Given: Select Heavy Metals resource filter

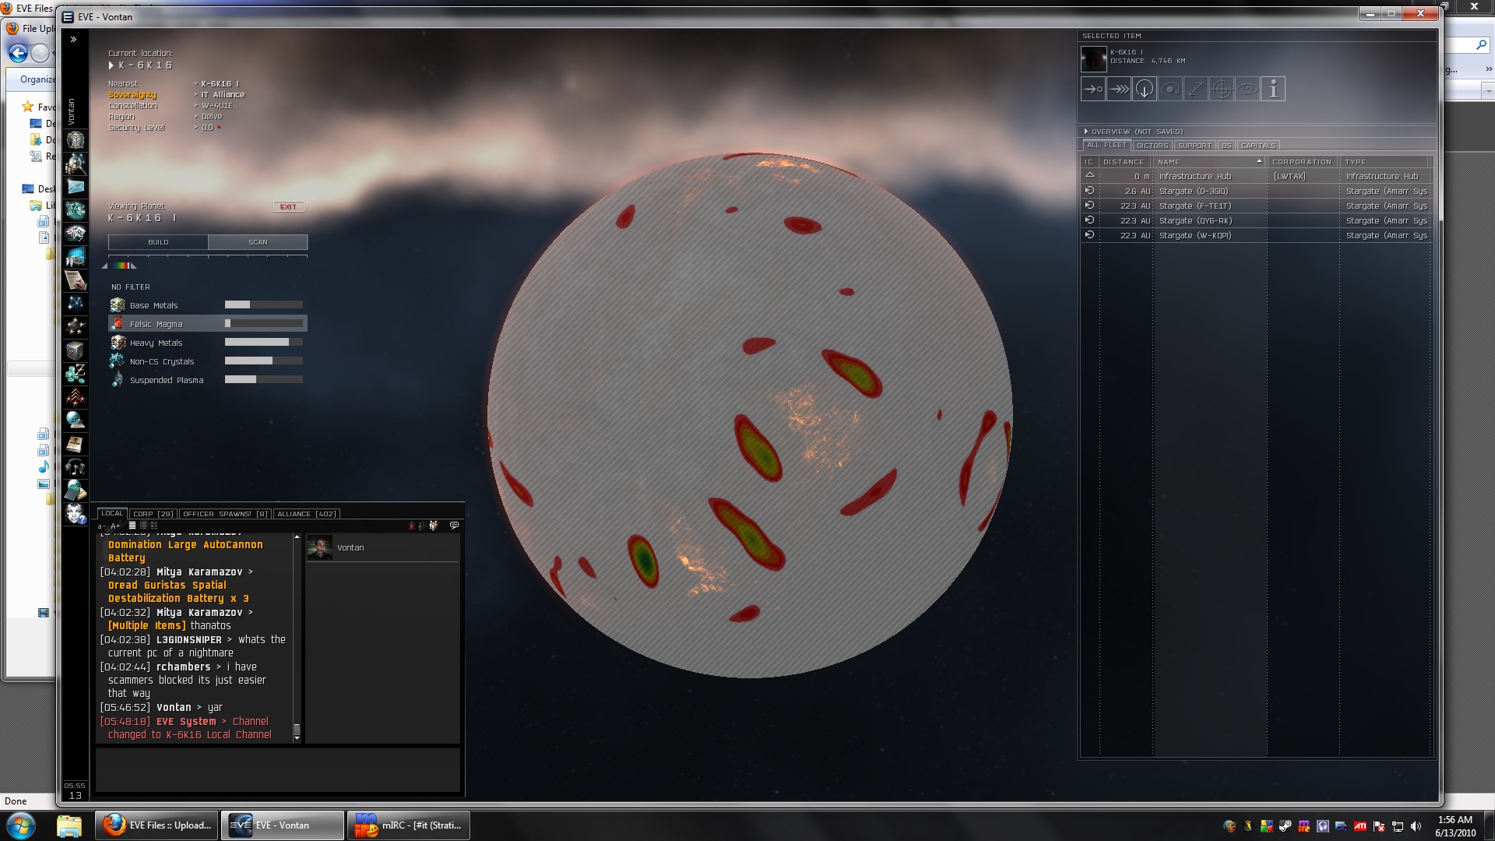Looking at the screenshot, I should pyautogui.click(x=156, y=343).
